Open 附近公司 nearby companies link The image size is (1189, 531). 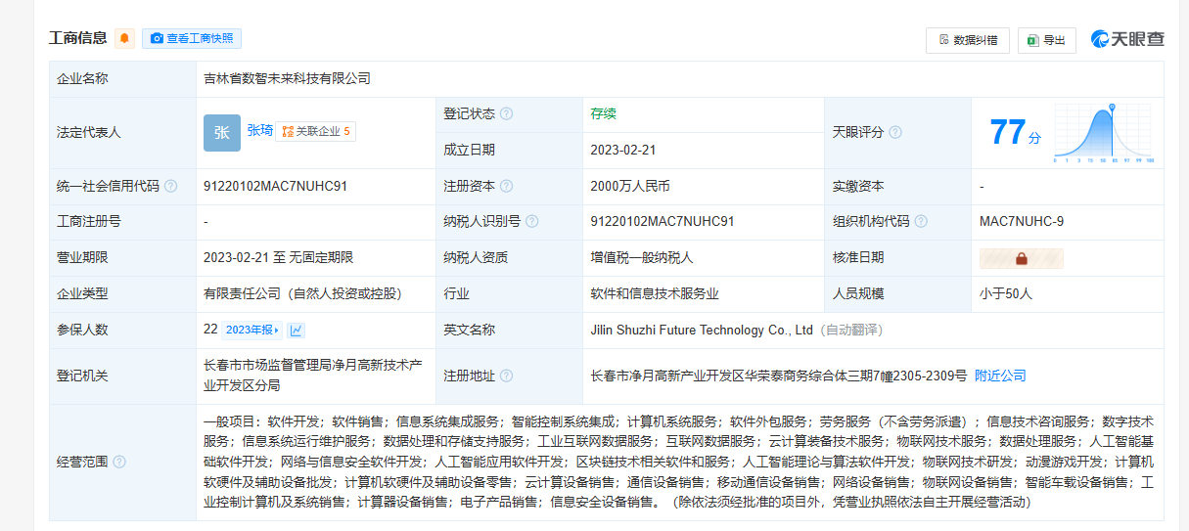(1000, 376)
